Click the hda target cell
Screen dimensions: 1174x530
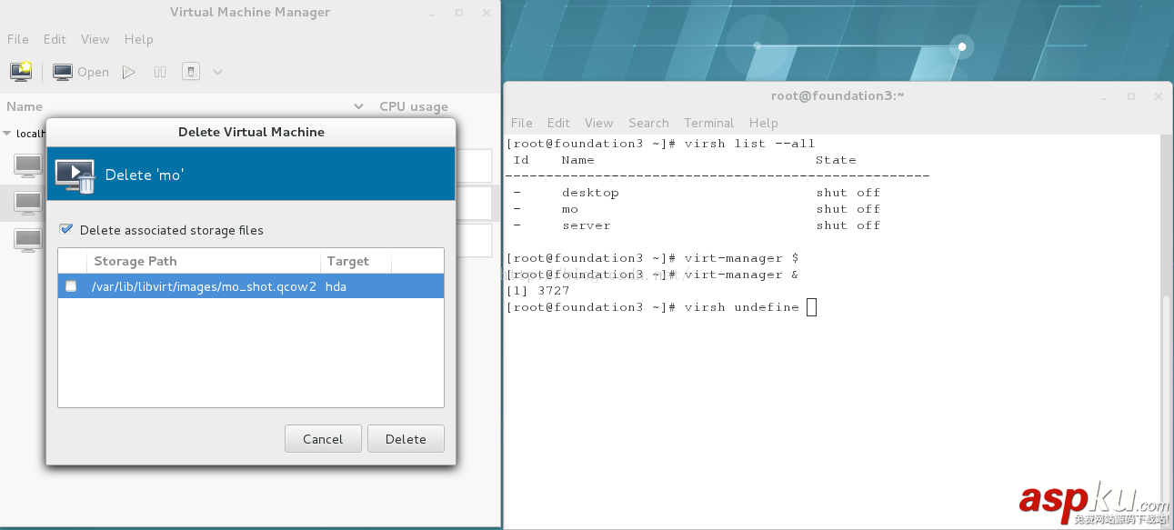point(336,286)
